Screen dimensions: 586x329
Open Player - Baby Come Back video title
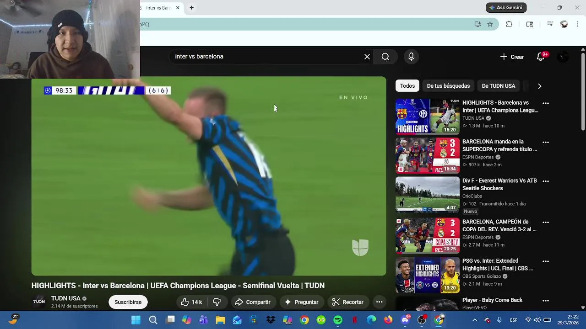(x=492, y=300)
